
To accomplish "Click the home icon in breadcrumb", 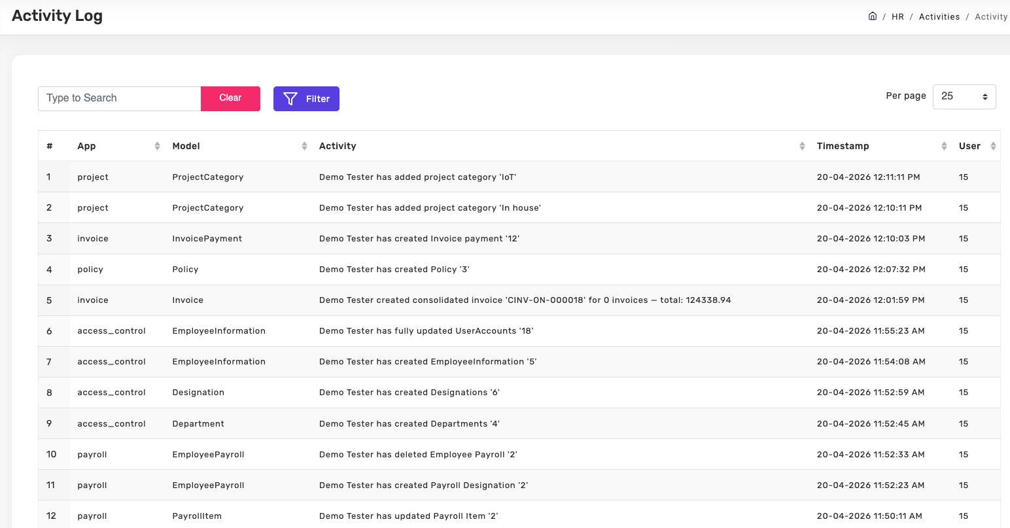I will coord(872,16).
